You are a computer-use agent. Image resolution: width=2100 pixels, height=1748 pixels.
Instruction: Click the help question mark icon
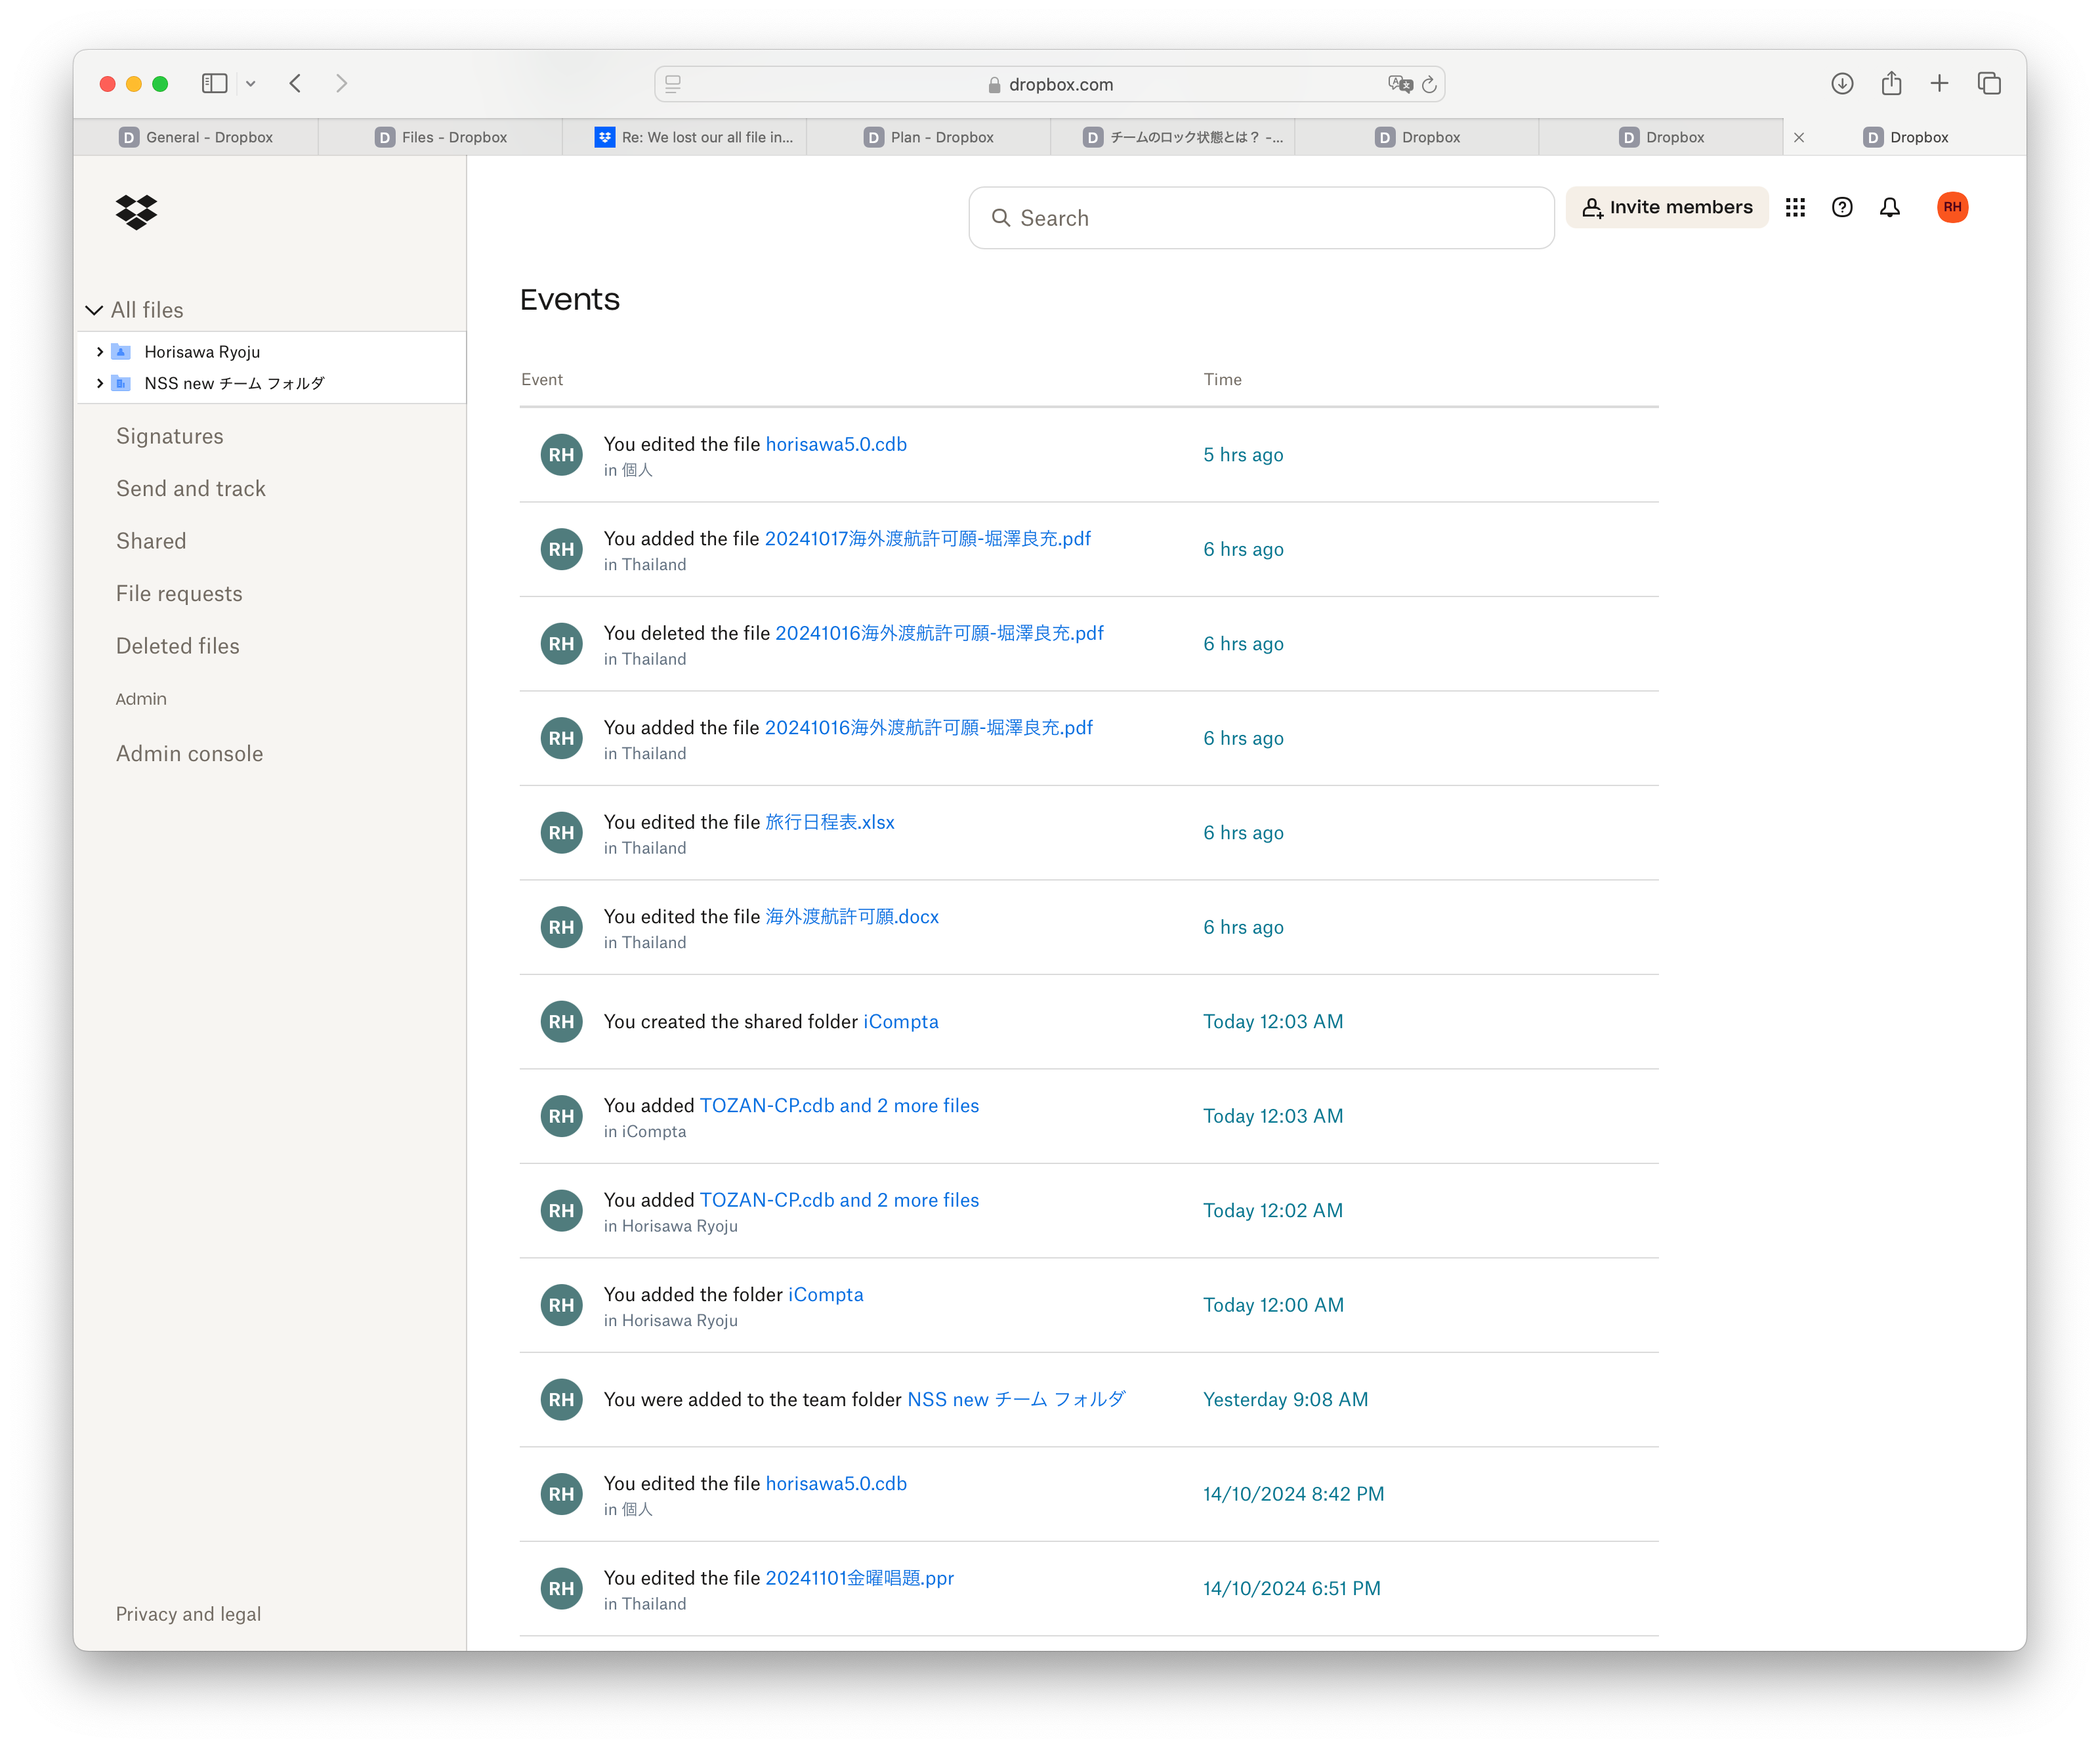[1843, 207]
